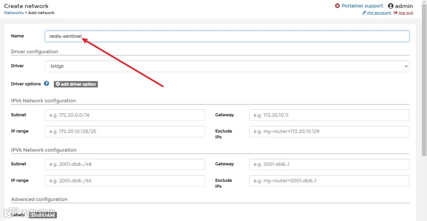427x221 pixels.
Task: Click the add driver option button
Action: [x=76, y=84]
